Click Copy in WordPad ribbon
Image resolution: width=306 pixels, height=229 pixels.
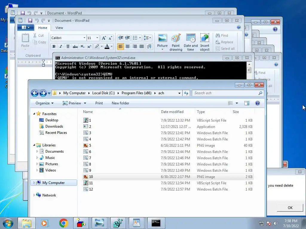tap(39, 42)
